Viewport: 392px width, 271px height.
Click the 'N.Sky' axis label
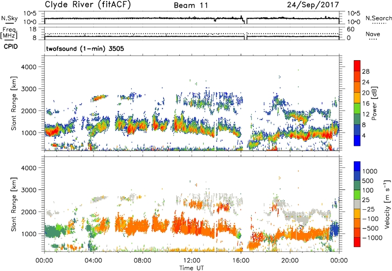9,18
